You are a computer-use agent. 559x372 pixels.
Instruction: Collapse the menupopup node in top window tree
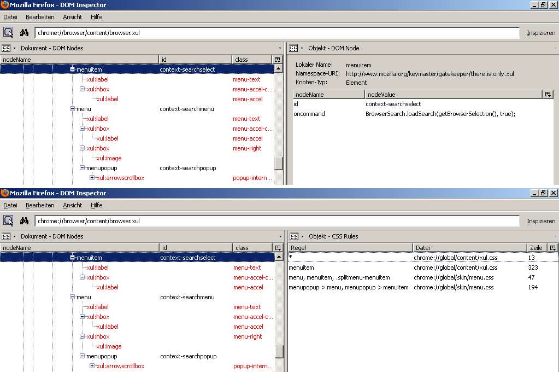click(x=82, y=167)
